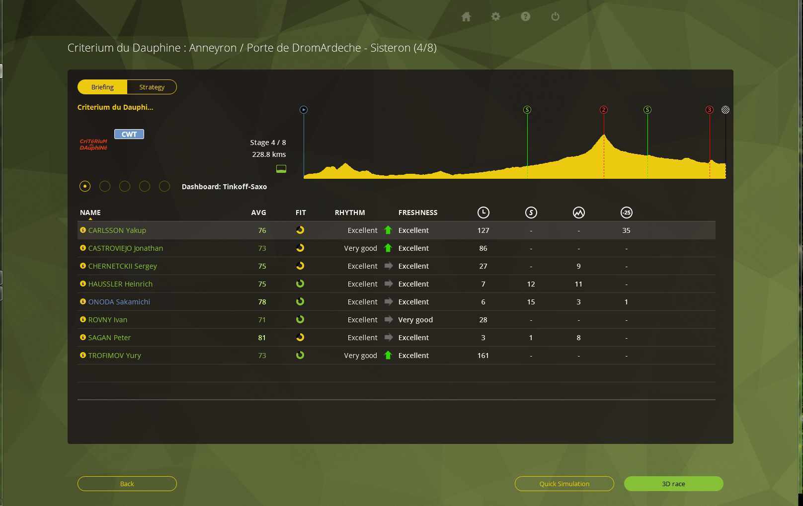Click the Criterium du Dauphine logo
Viewport: 803px width, 506px height.
(x=93, y=145)
